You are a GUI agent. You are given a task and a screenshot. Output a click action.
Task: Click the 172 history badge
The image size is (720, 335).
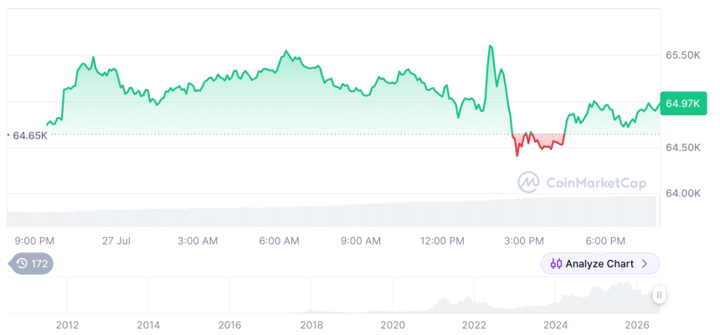click(x=31, y=263)
